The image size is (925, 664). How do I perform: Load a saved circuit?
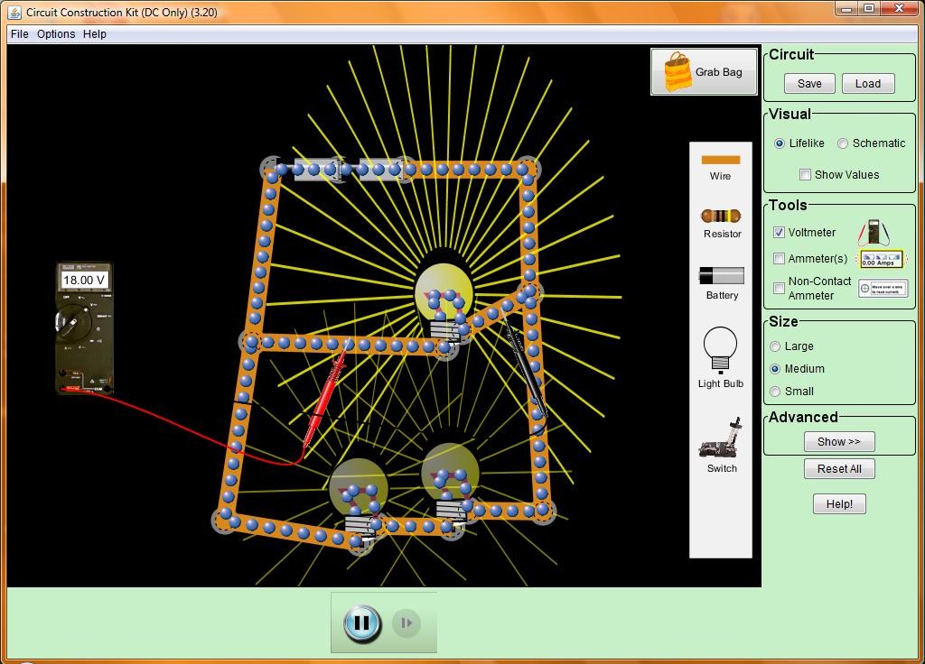point(868,84)
